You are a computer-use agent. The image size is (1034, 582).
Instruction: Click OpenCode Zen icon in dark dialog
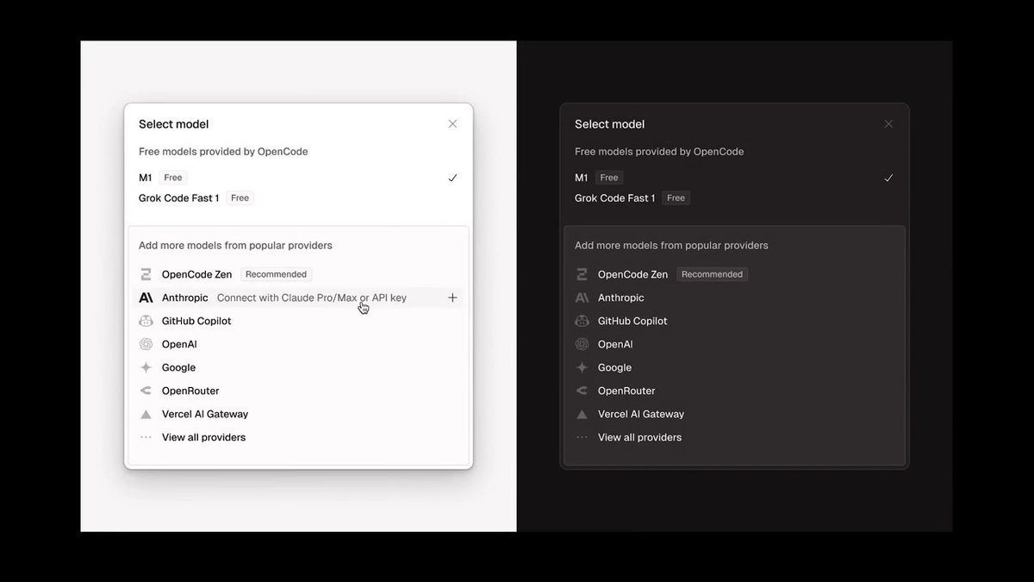tap(582, 274)
